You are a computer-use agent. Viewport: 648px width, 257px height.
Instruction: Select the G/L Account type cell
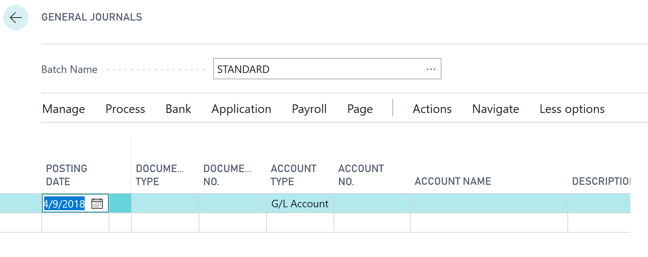pos(300,204)
